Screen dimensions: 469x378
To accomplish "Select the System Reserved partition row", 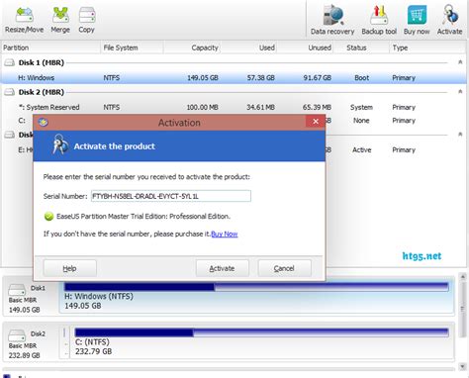I will point(234,107).
